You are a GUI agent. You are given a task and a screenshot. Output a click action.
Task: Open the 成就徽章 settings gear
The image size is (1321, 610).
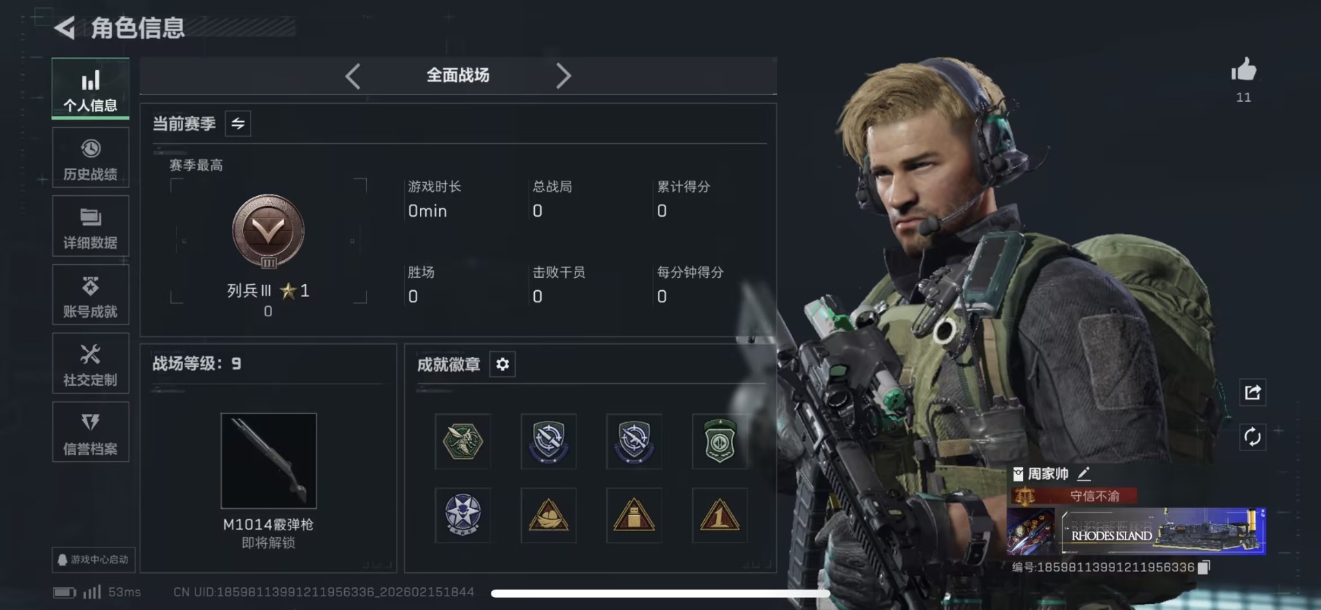503,364
